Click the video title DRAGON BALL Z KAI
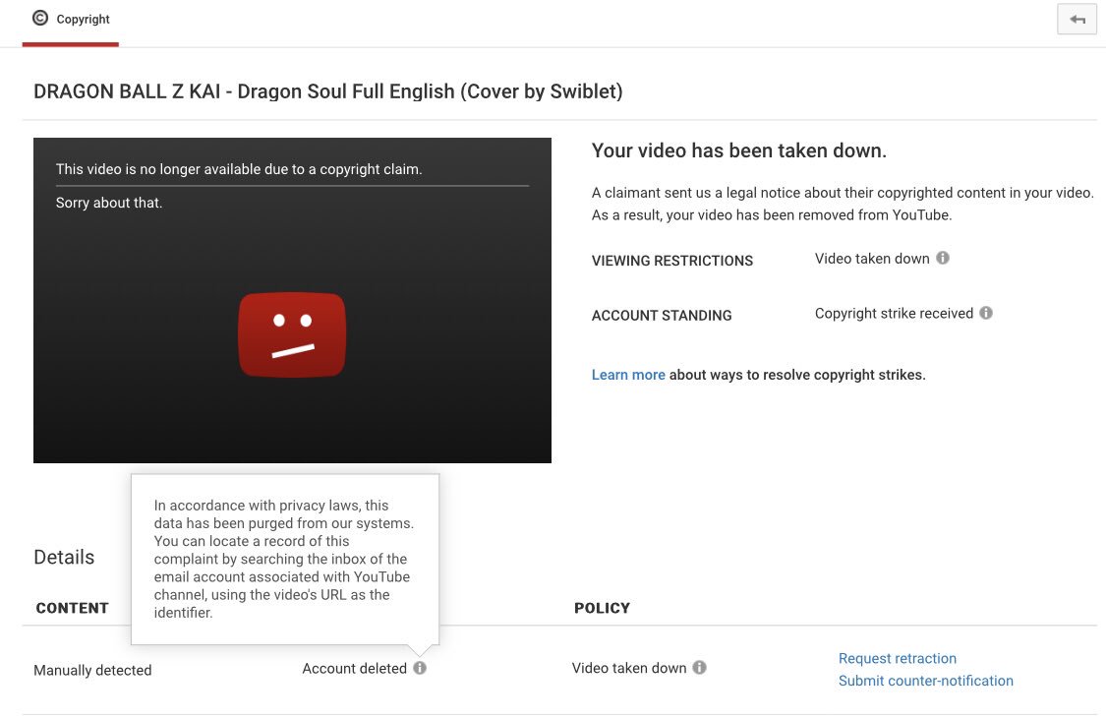The height and width of the screenshot is (719, 1106). [328, 91]
